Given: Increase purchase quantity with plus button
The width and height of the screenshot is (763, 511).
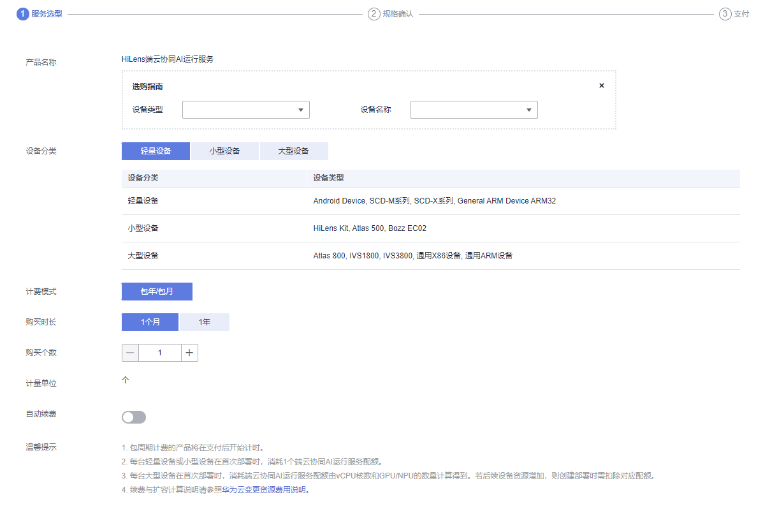Looking at the screenshot, I should (x=189, y=353).
